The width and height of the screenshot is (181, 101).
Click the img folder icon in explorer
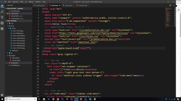click(x=10, y=26)
